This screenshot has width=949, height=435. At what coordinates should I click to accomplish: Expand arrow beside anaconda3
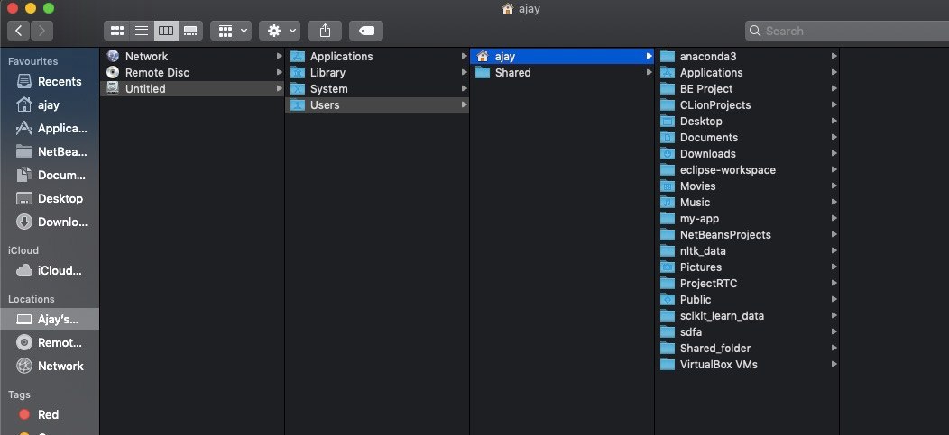pos(834,56)
